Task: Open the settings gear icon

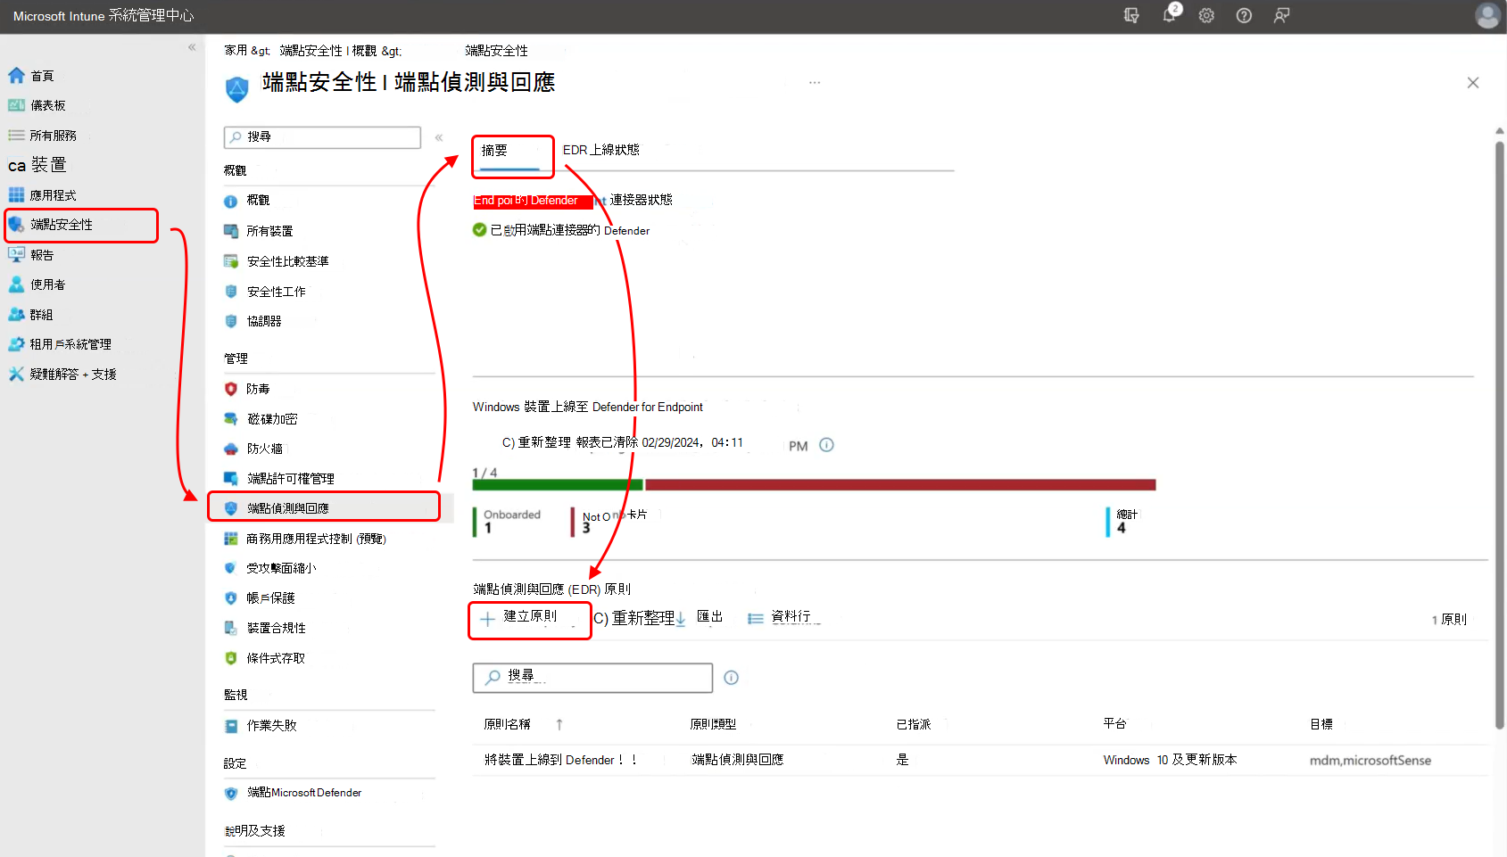Action: [1206, 15]
